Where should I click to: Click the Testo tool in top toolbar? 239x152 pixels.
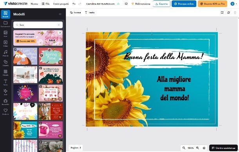tap(90, 13)
